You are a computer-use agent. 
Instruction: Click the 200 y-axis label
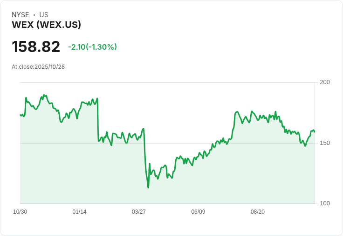pos(325,82)
